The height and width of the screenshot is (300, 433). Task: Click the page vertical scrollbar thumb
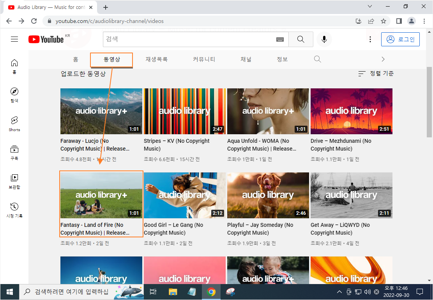(x=429, y=102)
